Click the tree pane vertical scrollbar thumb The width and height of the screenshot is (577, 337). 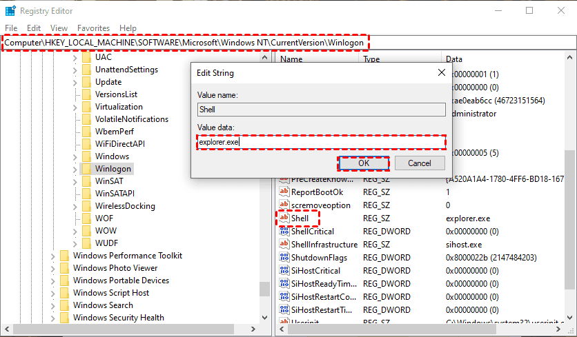point(264,289)
